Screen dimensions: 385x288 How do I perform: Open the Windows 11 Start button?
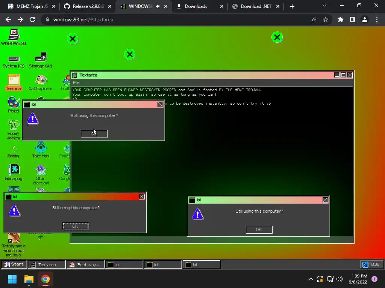12,279
